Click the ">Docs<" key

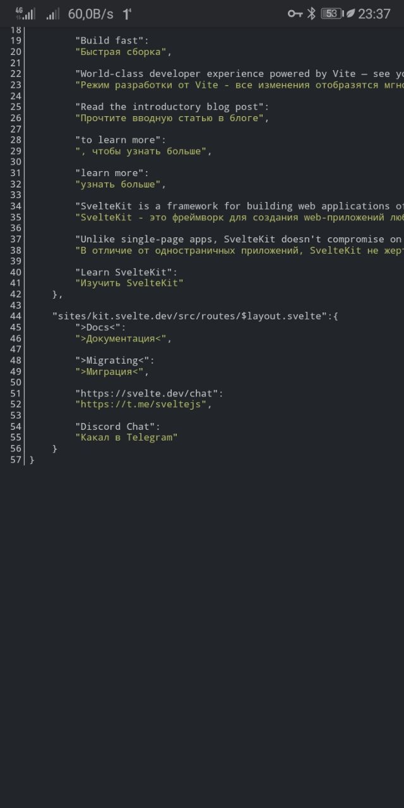coord(100,327)
